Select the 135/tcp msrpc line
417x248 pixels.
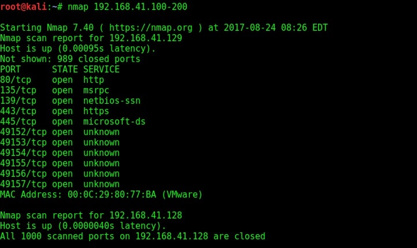[54, 90]
